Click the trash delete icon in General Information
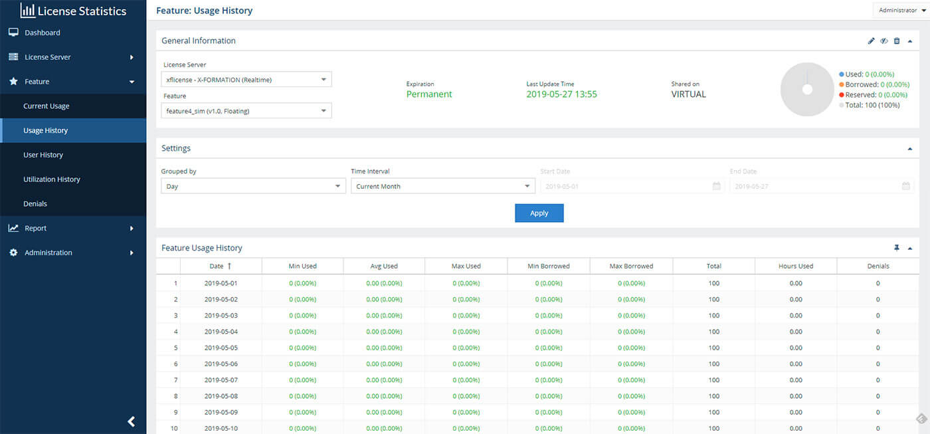 [x=897, y=41]
